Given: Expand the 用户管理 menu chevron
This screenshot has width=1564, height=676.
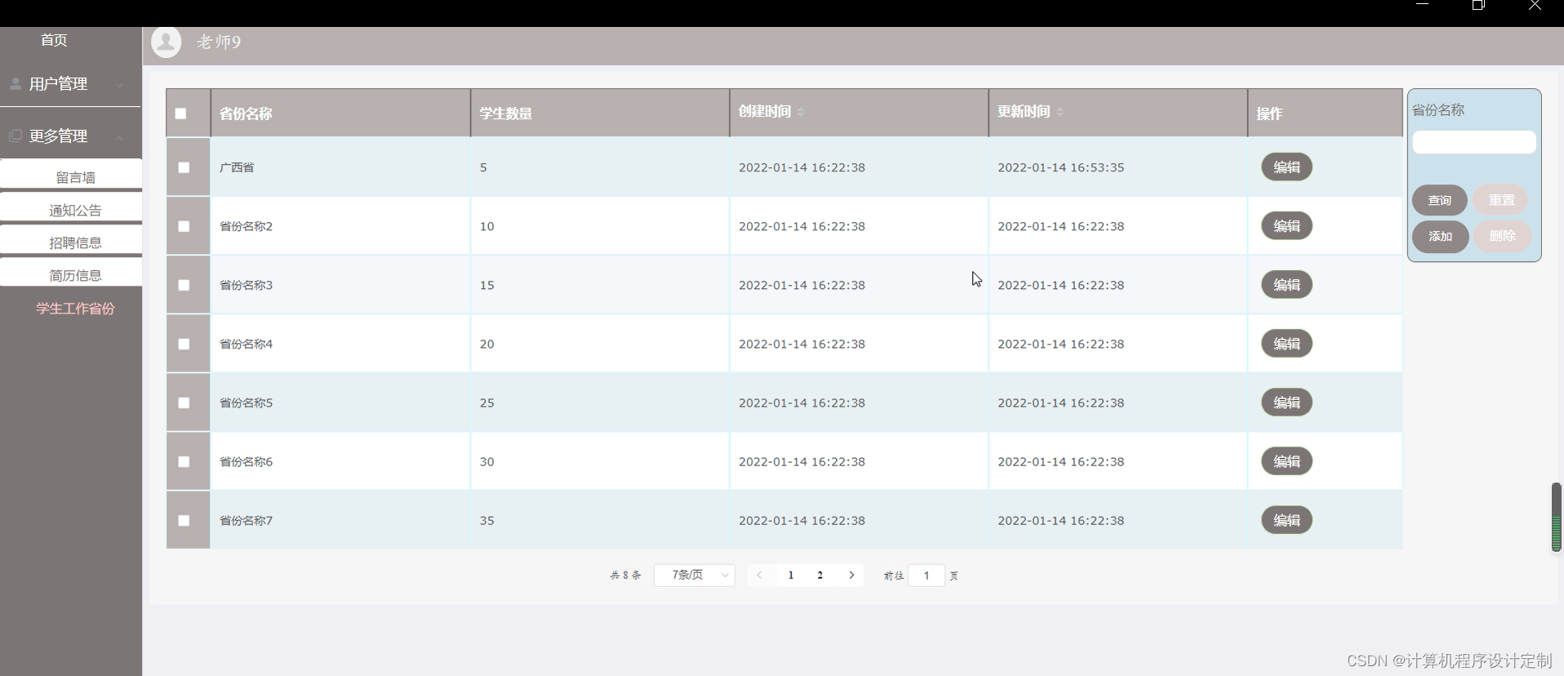Looking at the screenshot, I should click(120, 85).
